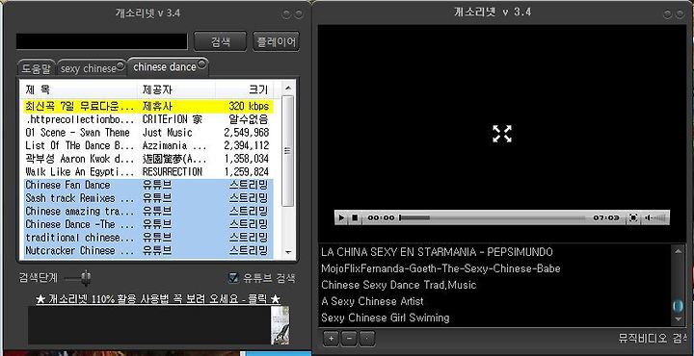Viewport: 694px width, 356px height.
Task: Click the blue playlist scrollbar thumb
Action: (x=678, y=306)
